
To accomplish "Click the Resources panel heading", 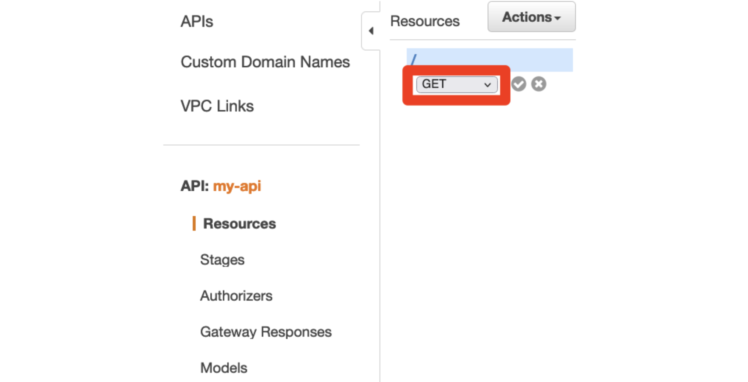I will coord(425,21).
